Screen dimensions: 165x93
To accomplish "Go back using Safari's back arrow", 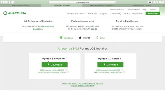I will pyautogui.click(x=3, y=2).
